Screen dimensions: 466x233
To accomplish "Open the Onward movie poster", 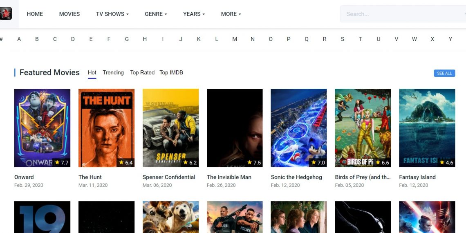I will [x=42, y=128].
